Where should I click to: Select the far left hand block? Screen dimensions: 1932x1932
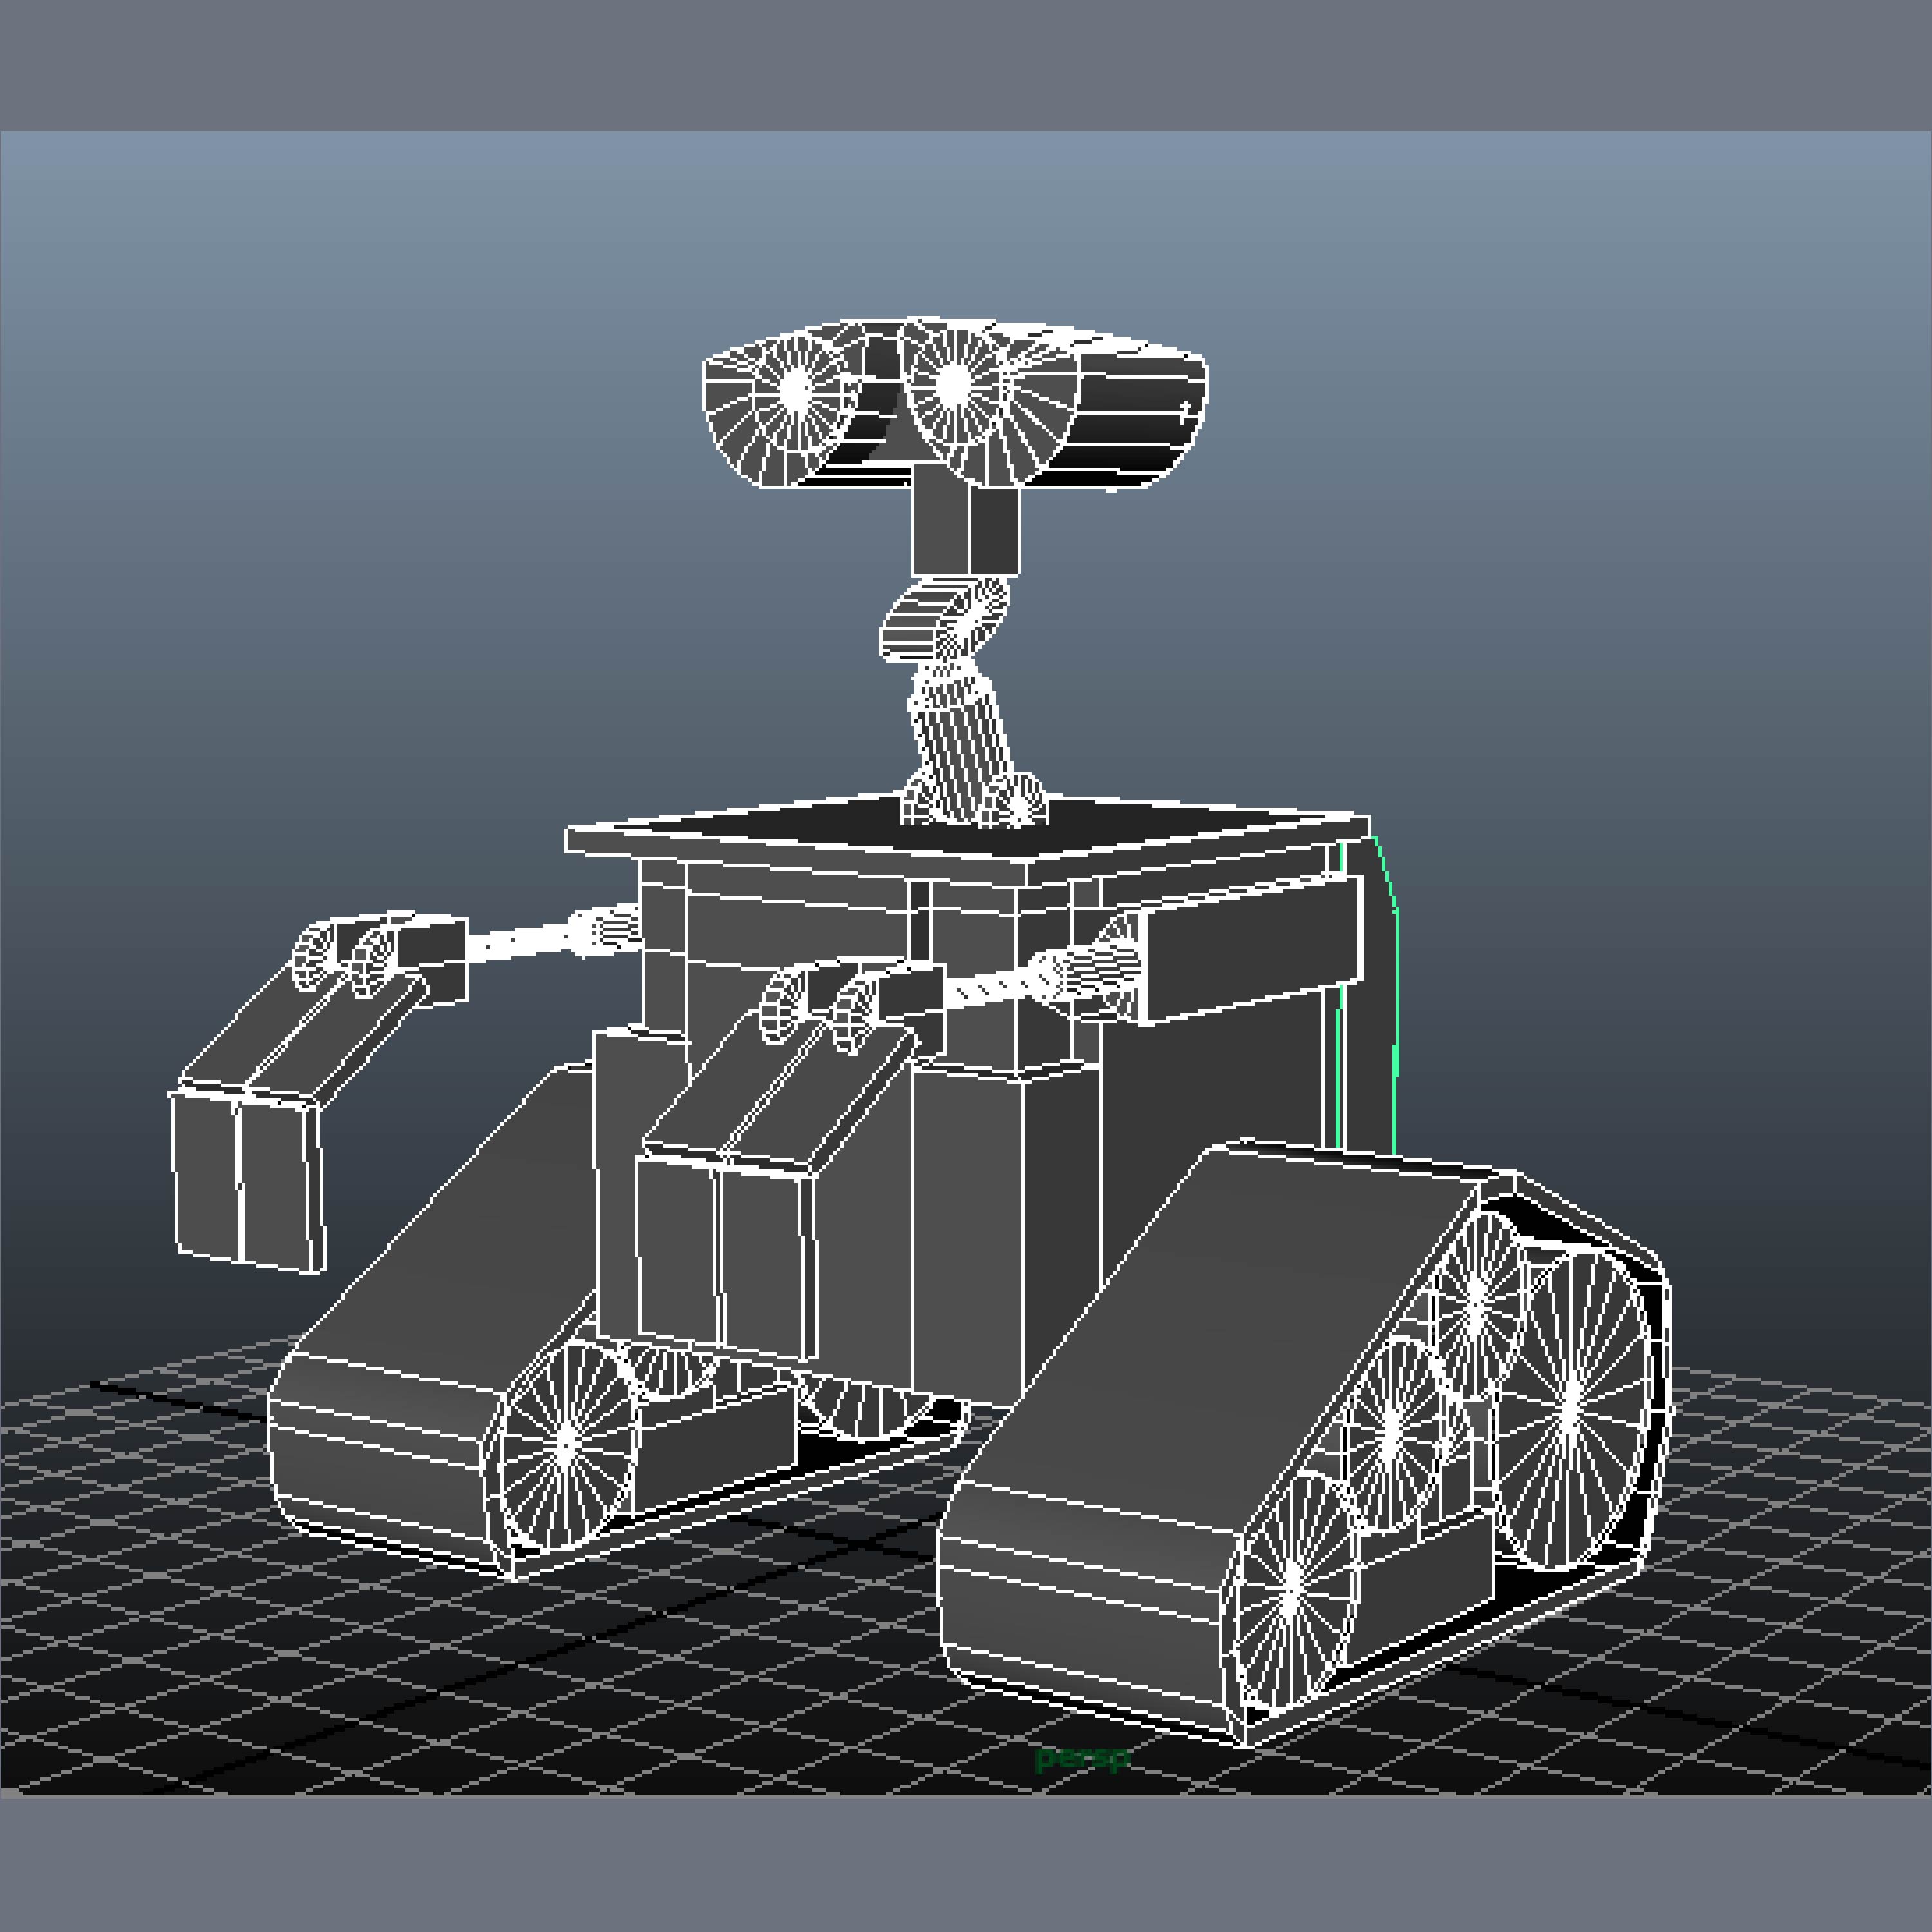click(x=246, y=1179)
